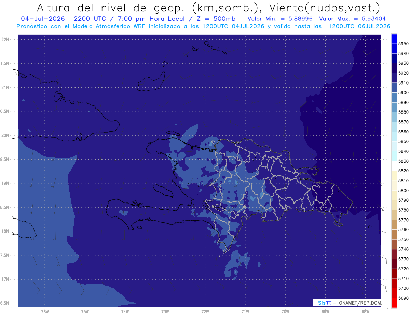Click the 20N latitude axis label

(5, 135)
